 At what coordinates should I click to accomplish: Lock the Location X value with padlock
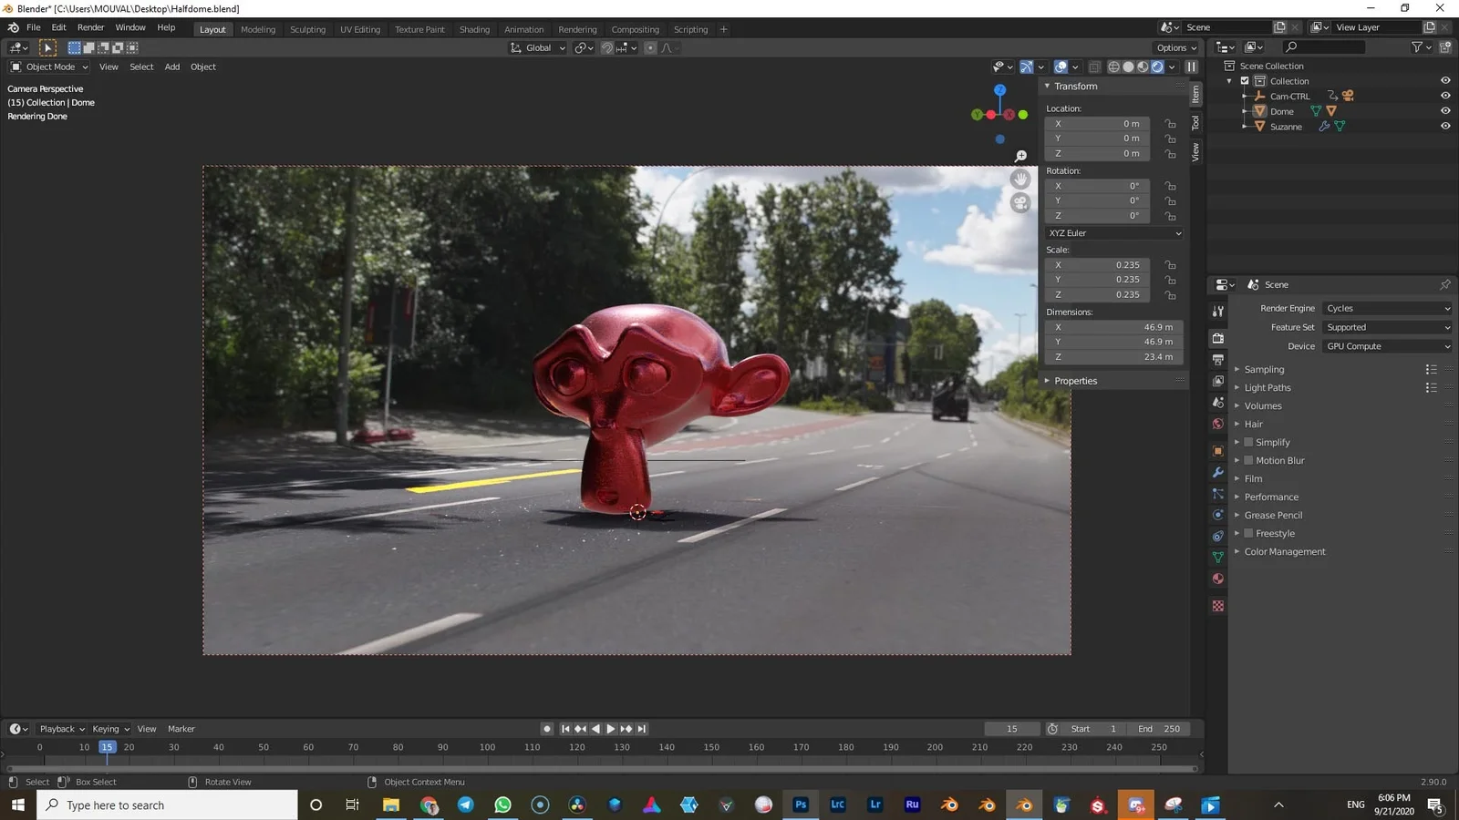[1170, 123]
